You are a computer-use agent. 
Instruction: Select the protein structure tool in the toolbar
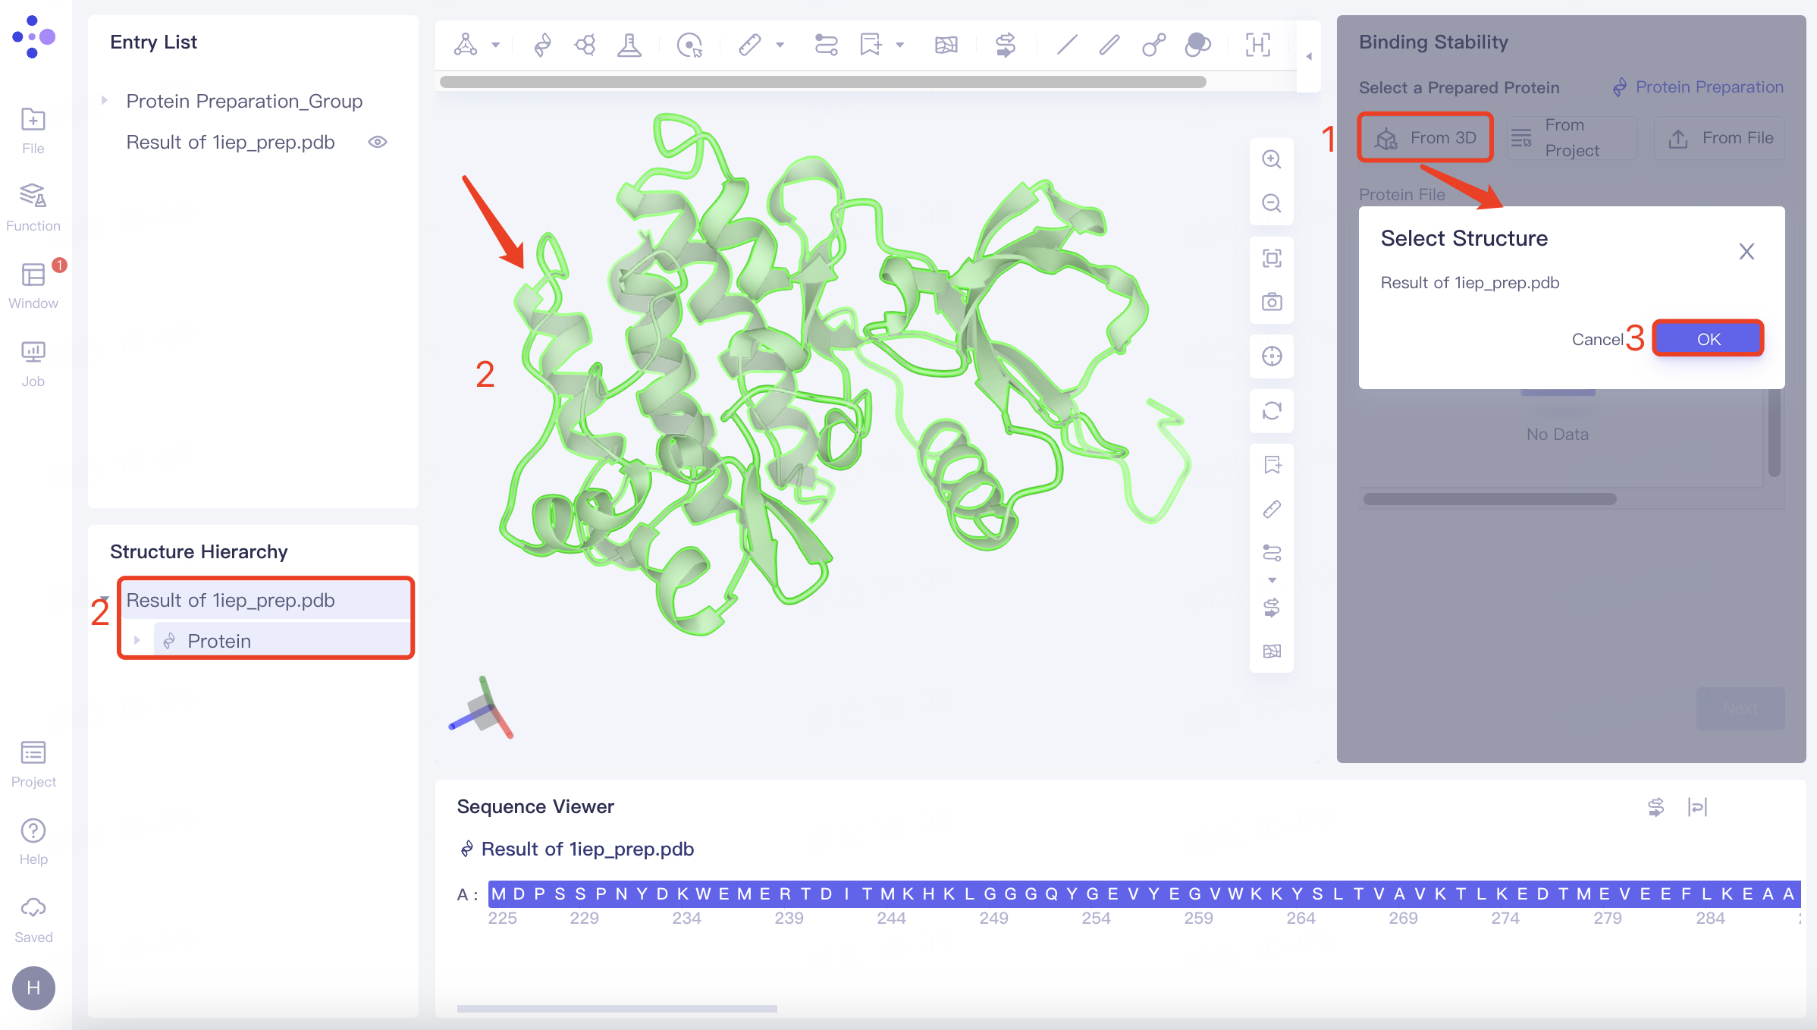tap(541, 46)
